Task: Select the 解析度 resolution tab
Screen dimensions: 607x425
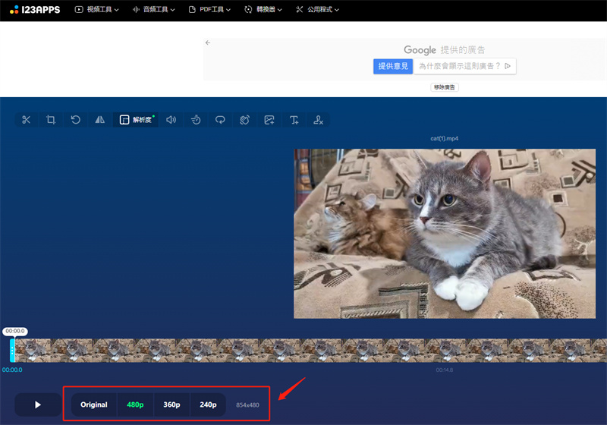Action: 137,120
